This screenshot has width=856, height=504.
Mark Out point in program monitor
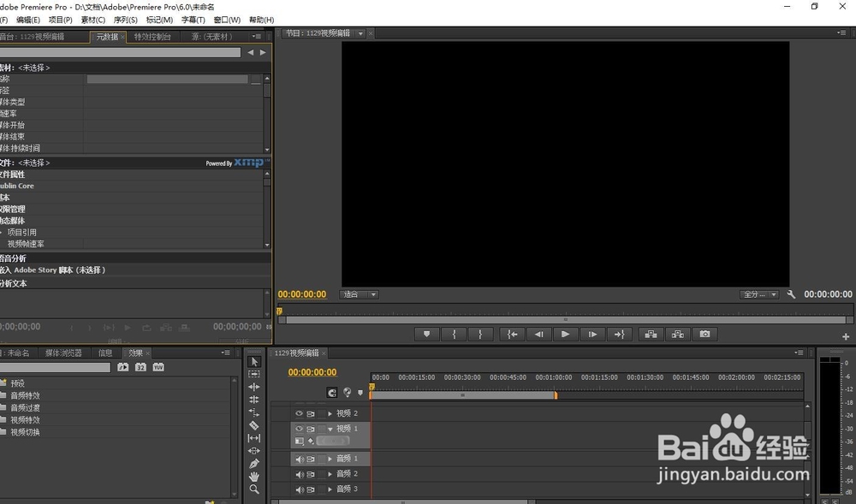[480, 335]
